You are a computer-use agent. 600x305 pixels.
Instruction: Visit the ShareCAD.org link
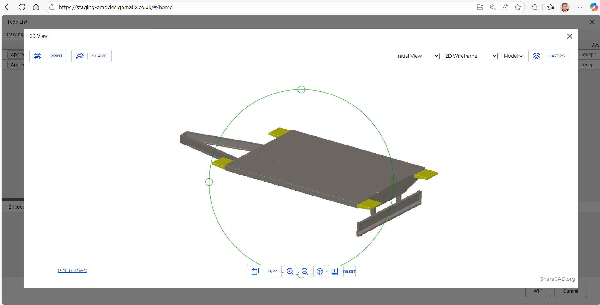557,279
